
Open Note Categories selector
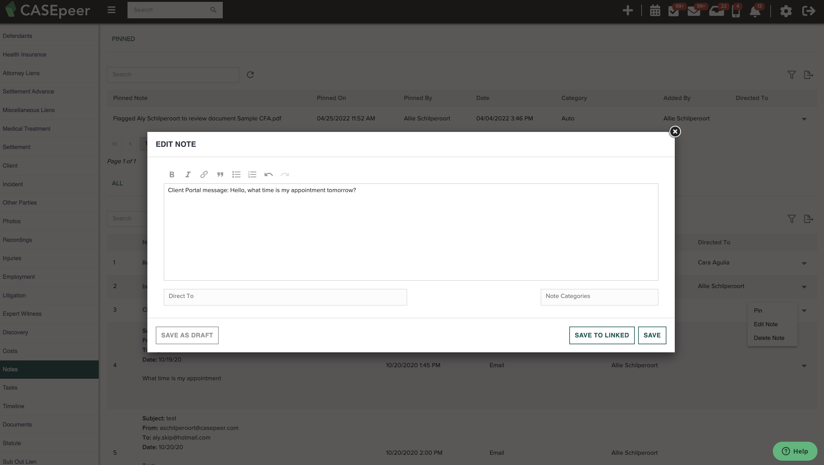599,297
